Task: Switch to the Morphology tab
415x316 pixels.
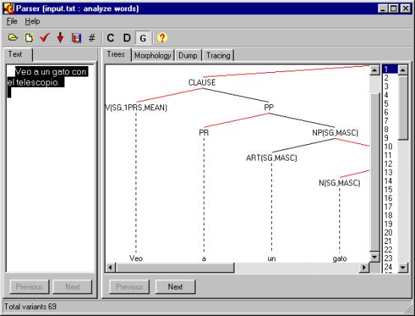Action: click(x=153, y=56)
